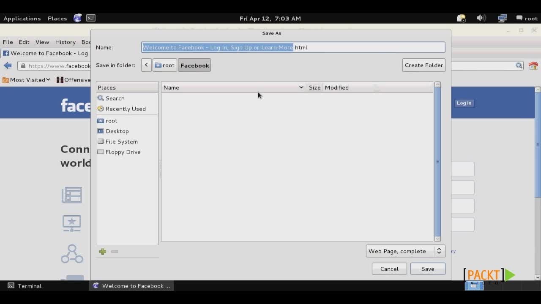Click the Cancel button
The width and height of the screenshot is (541, 304).
389,269
